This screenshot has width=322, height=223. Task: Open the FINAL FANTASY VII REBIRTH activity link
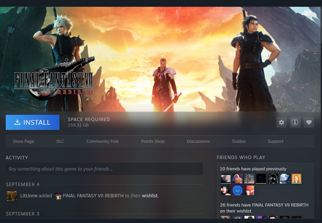click(93, 196)
